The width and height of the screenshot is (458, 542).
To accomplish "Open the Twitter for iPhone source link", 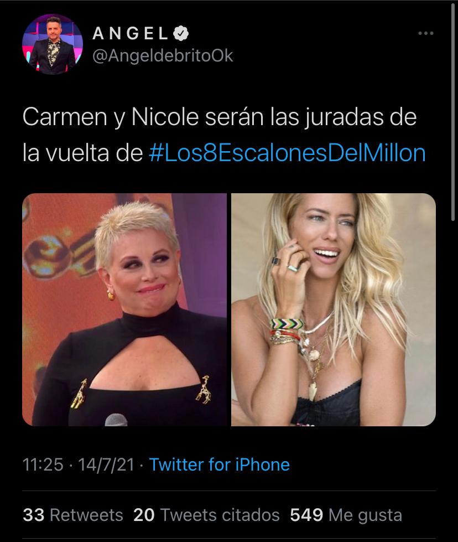I will pyautogui.click(x=220, y=464).
